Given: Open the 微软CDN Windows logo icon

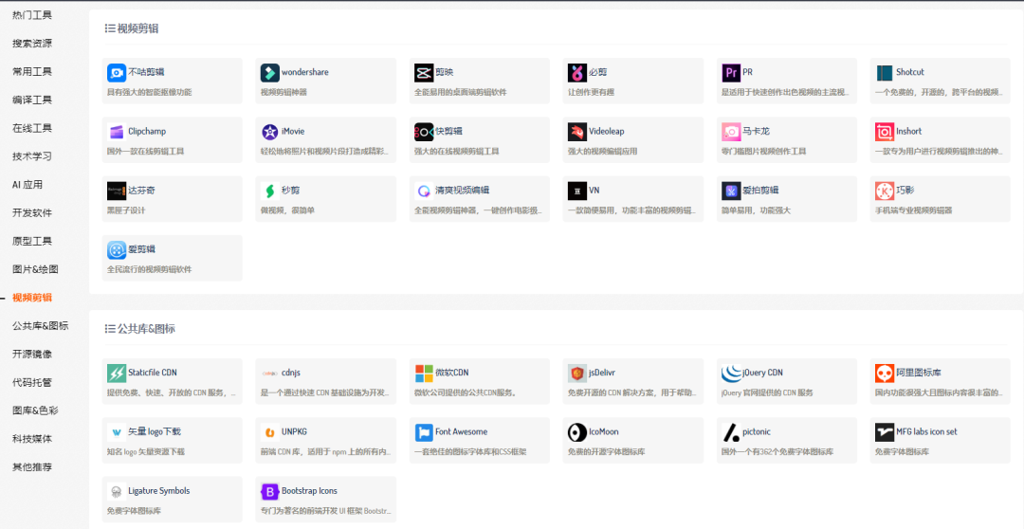Looking at the screenshot, I should pos(424,373).
